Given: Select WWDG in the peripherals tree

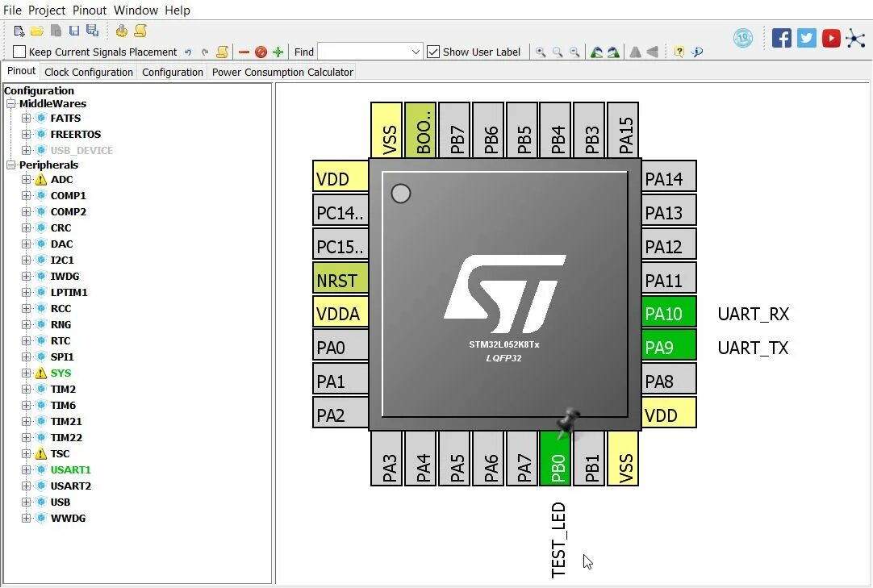Looking at the screenshot, I should pos(68,519).
